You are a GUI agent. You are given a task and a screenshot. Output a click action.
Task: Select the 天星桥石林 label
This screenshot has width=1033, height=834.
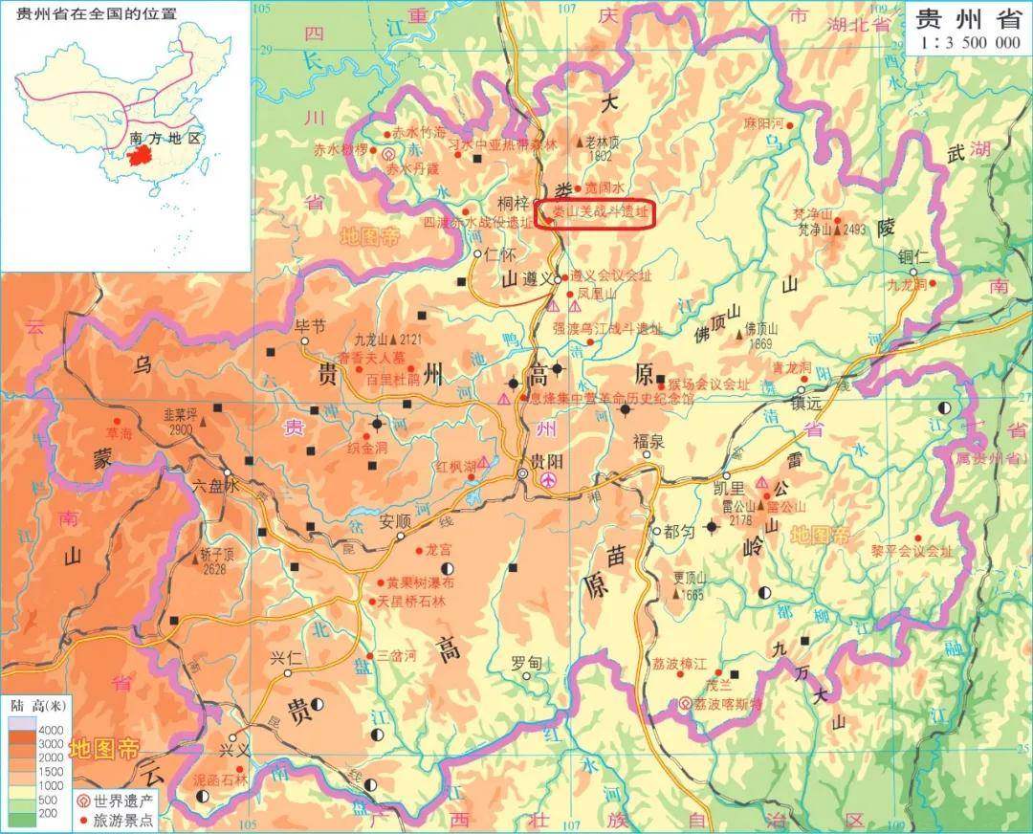[x=411, y=602]
